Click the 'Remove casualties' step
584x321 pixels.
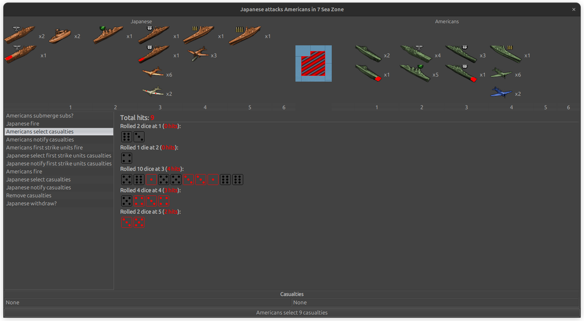pyautogui.click(x=59, y=196)
